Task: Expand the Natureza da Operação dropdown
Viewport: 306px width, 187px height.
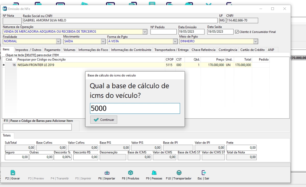Action: [145, 32]
